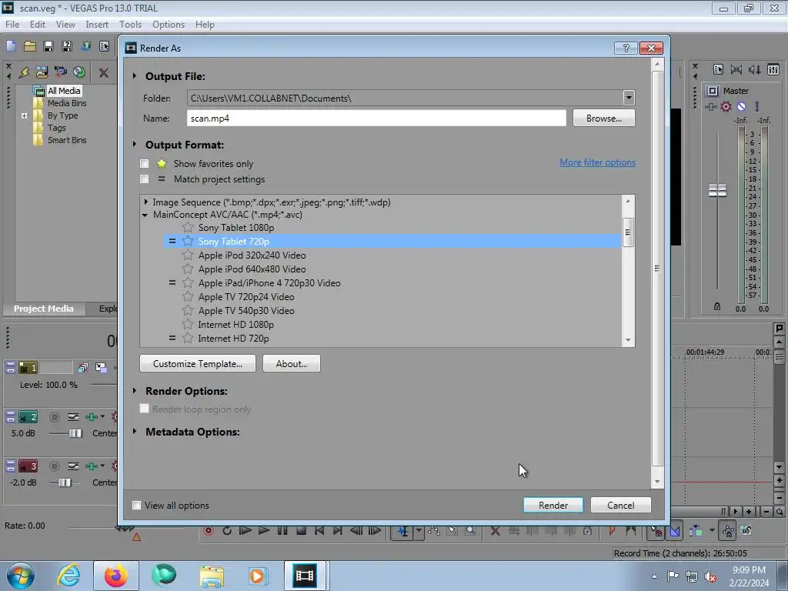Click the Open project folder icon
Viewport: 788px width, 591px height.
point(30,46)
